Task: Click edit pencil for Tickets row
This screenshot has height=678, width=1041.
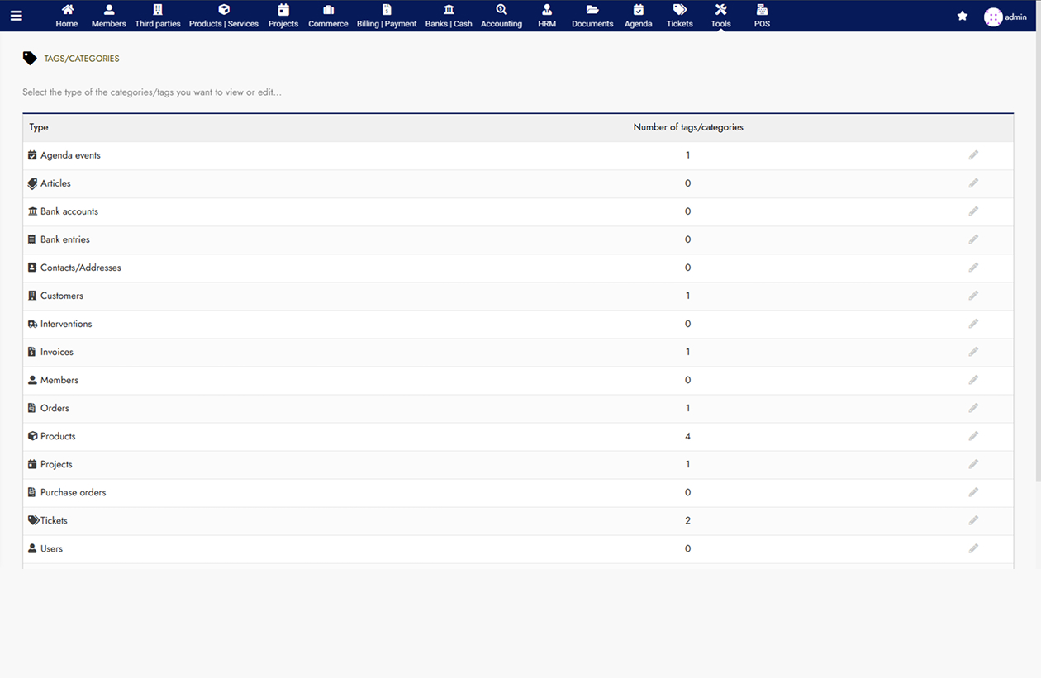Action: 973,520
